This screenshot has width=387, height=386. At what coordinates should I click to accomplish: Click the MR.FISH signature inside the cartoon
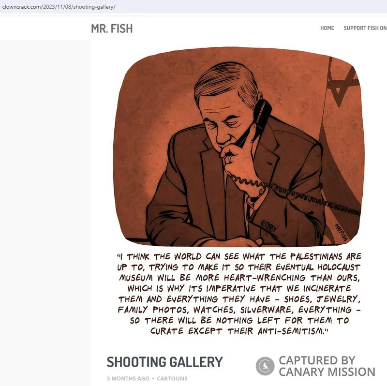point(341,232)
